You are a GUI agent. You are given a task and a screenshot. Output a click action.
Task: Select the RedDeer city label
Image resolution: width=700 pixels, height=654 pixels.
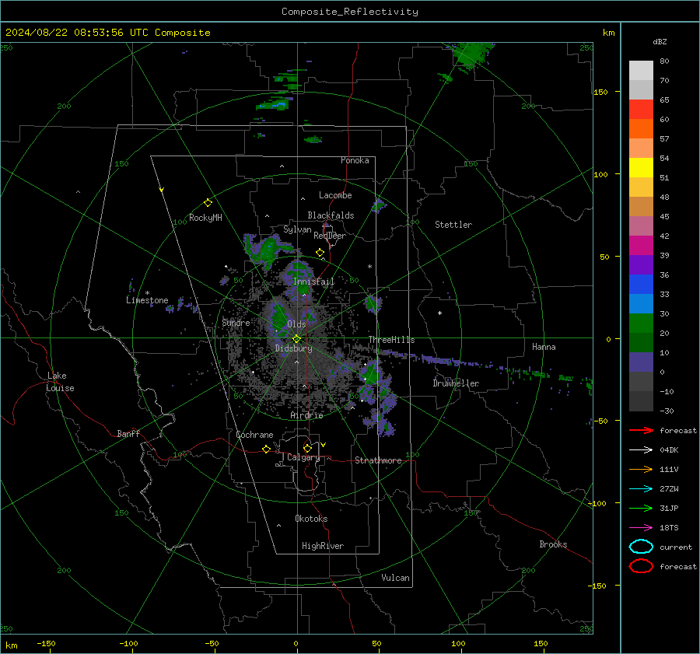[330, 236]
